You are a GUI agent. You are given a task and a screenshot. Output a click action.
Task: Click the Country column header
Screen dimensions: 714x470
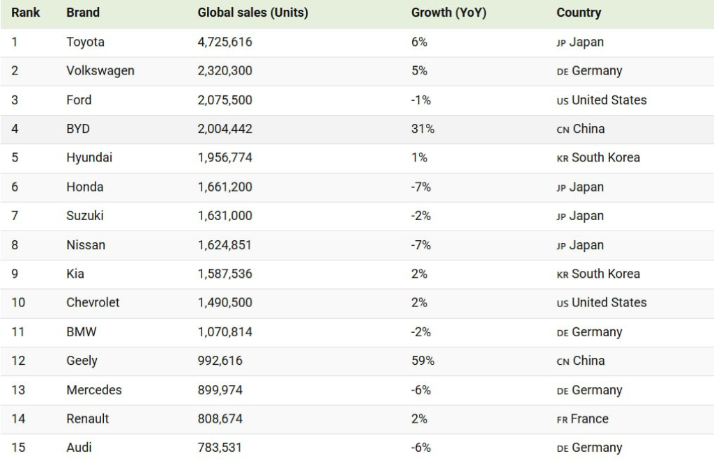578,13
